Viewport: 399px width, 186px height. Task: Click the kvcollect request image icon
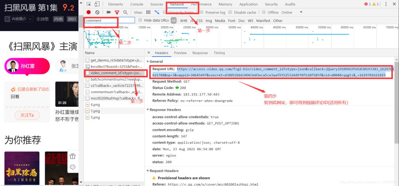[x=87, y=67]
